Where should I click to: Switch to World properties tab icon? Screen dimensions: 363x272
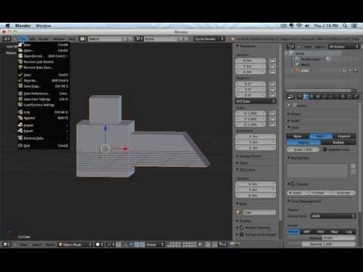(312, 97)
